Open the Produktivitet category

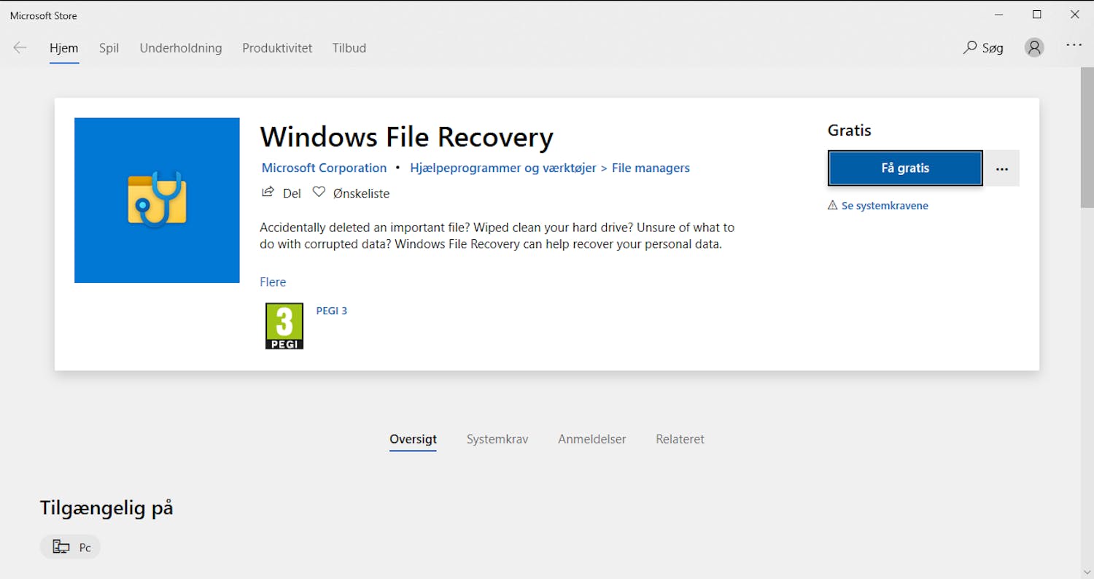tap(277, 48)
